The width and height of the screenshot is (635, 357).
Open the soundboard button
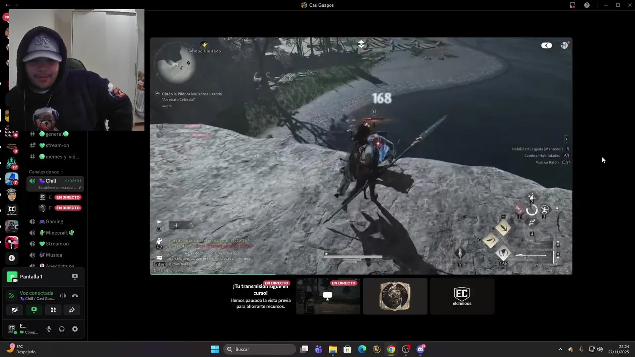click(x=72, y=310)
